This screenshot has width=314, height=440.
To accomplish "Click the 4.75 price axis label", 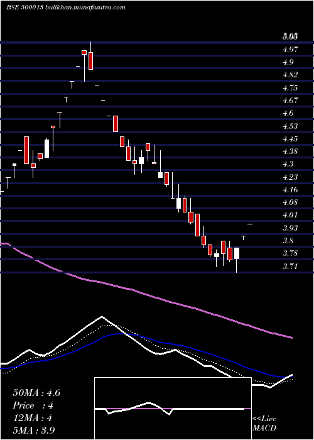I will point(290,88).
